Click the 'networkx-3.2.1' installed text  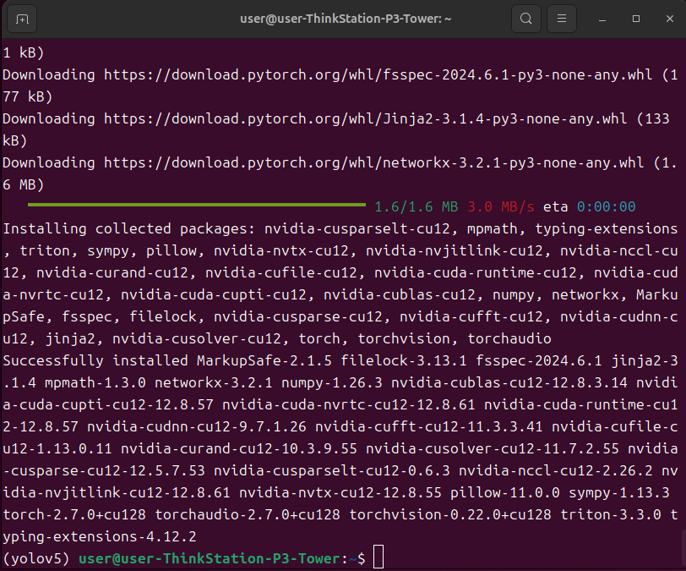coord(214,382)
